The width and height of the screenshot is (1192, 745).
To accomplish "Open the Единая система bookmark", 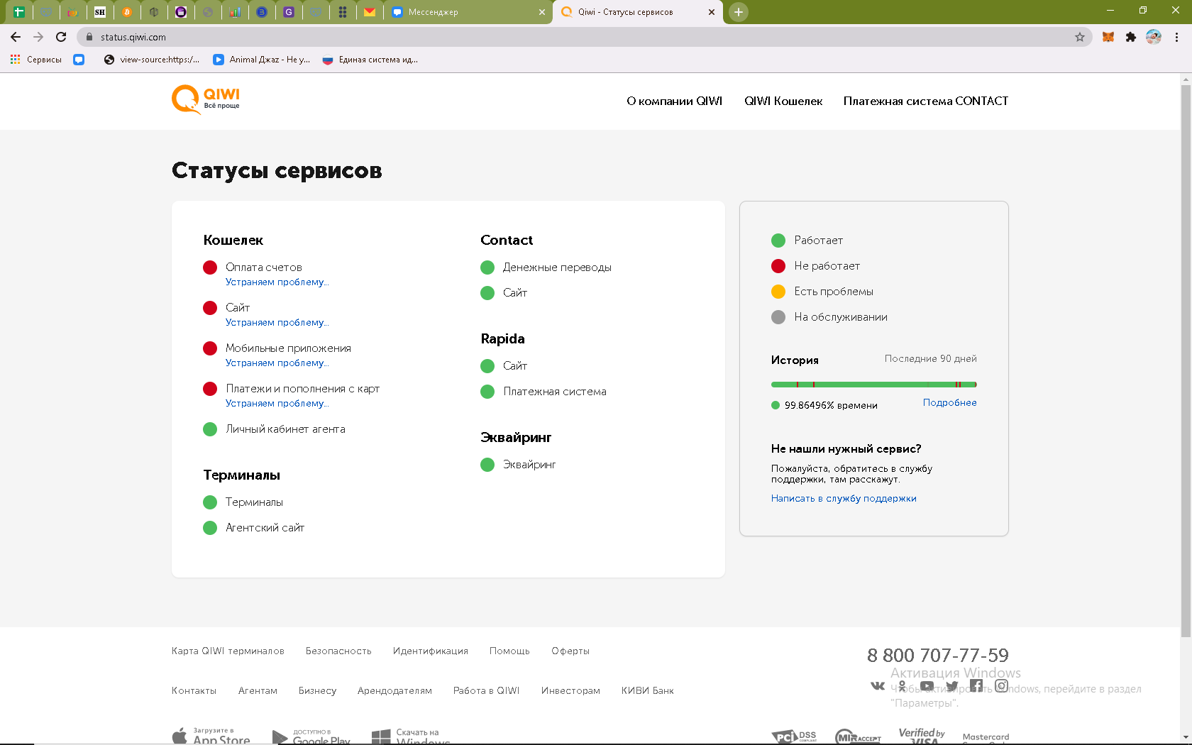I will (370, 60).
